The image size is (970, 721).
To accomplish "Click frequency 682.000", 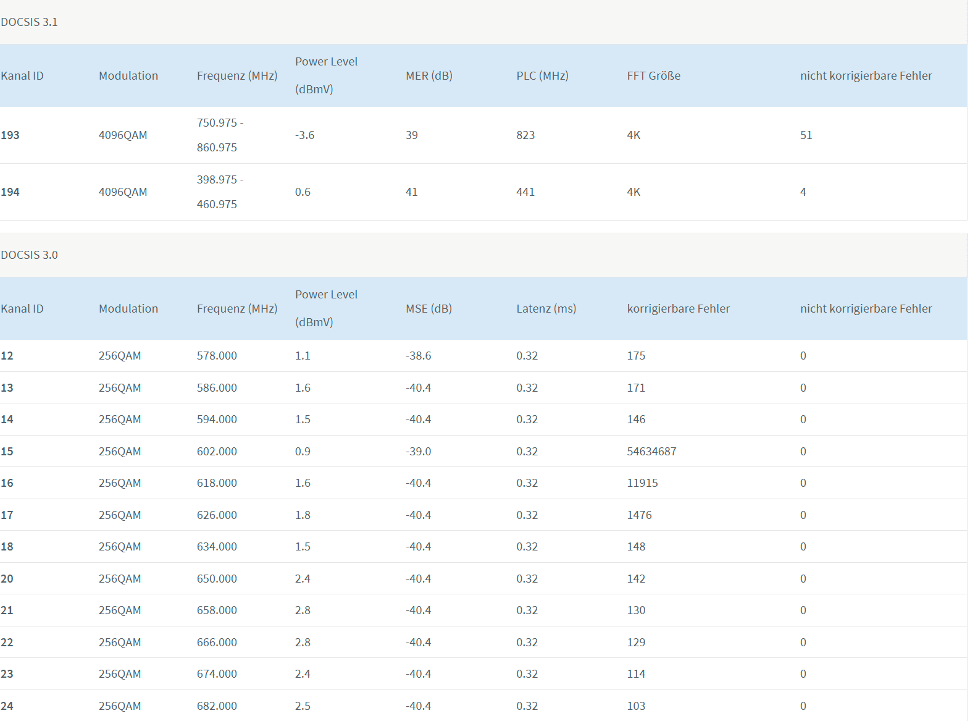I will (217, 706).
